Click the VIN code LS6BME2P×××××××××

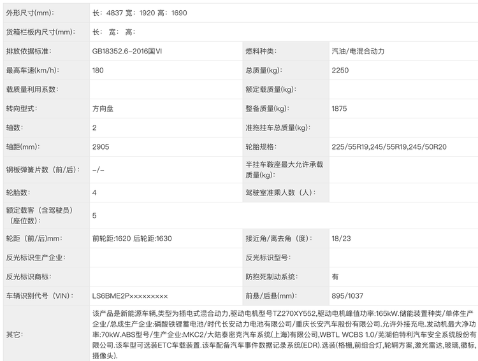point(130,296)
